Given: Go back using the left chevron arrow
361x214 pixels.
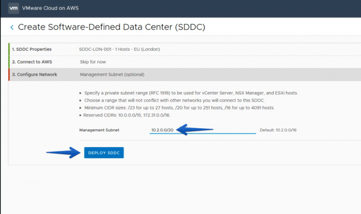Looking at the screenshot, I should (12, 28).
